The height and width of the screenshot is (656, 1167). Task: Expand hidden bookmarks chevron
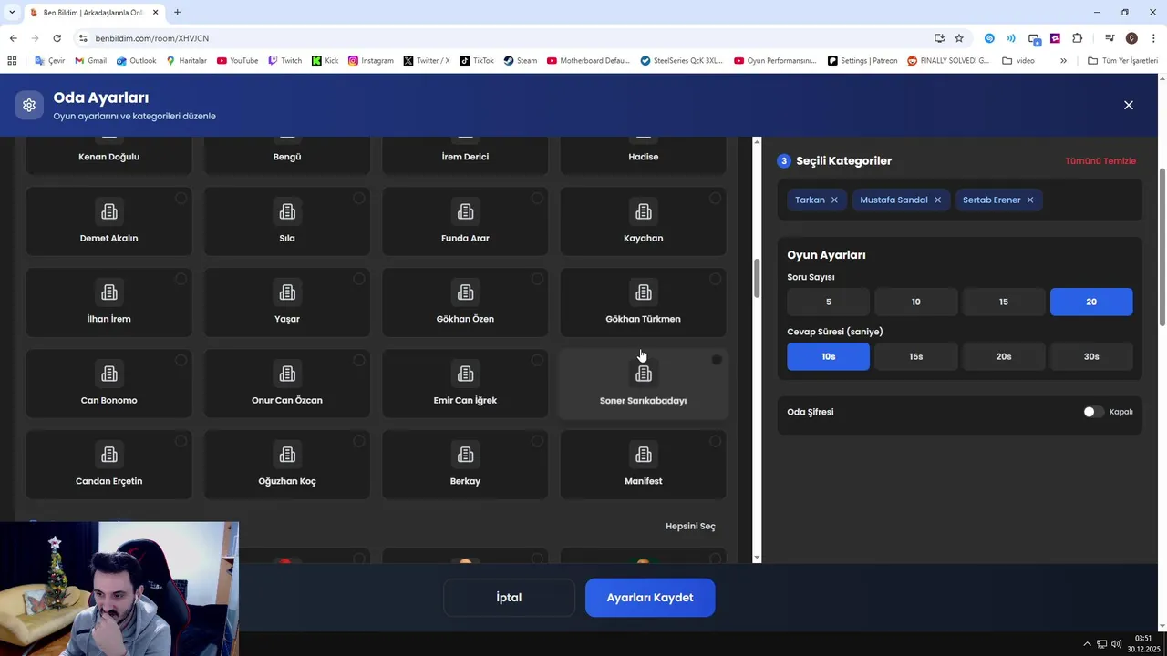coord(1063,61)
